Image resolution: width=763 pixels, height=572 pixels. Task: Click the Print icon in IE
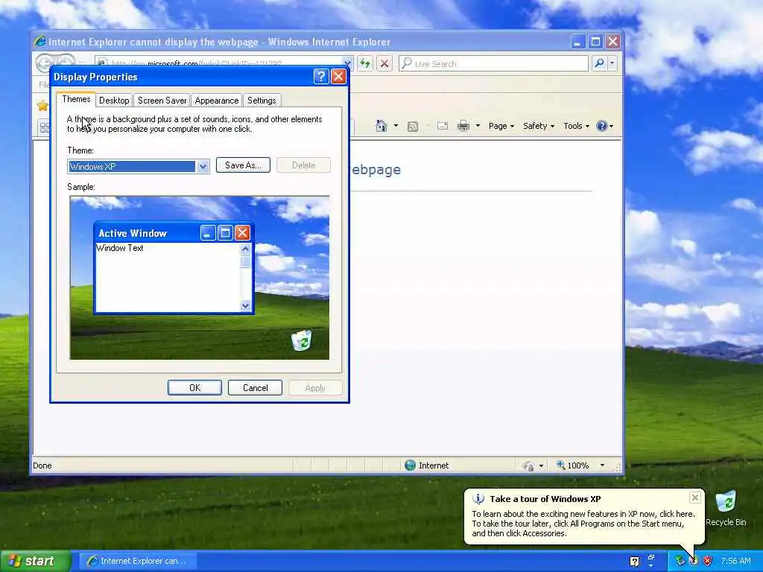(463, 126)
